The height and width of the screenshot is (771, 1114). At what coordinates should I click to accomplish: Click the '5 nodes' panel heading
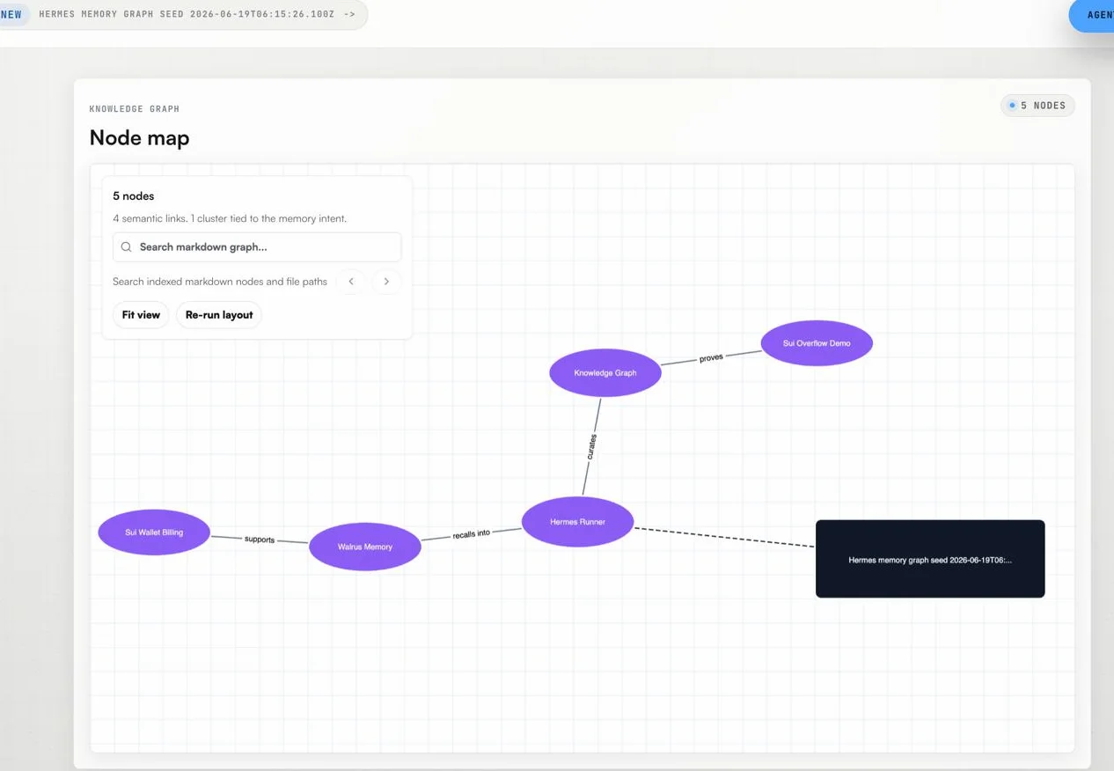click(x=134, y=196)
